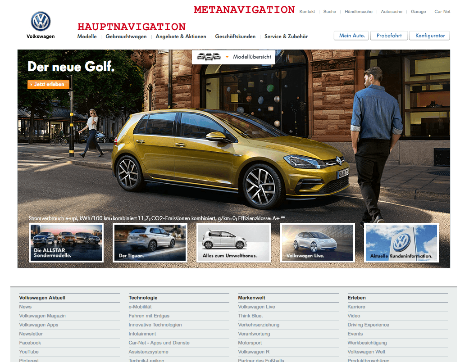Follow the e-Mobilität footer link
Screen dimensions: 469x362
coord(140,307)
